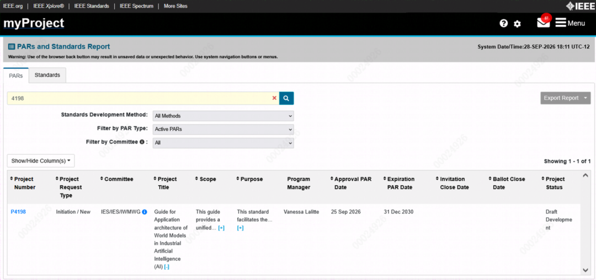This screenshot has height=280, width=596.
Task: Click the System Date/Time text
Action: [534, 47]
